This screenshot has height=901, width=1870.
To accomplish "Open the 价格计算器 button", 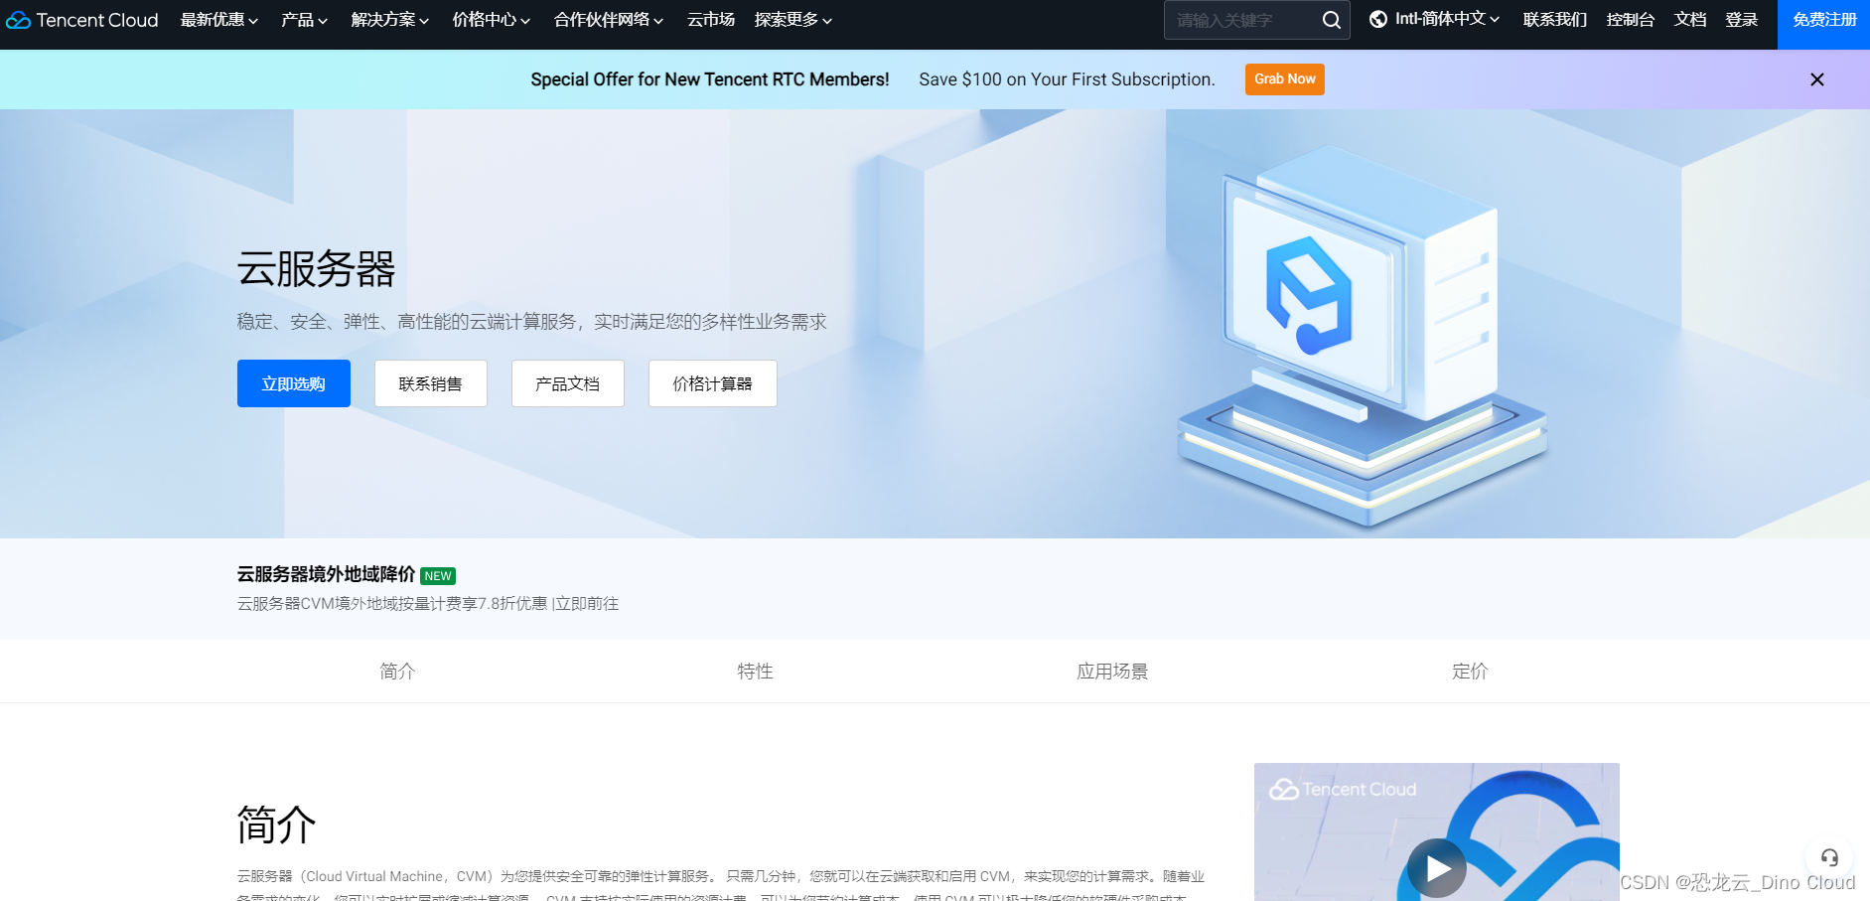I will (x=713, y=383).
